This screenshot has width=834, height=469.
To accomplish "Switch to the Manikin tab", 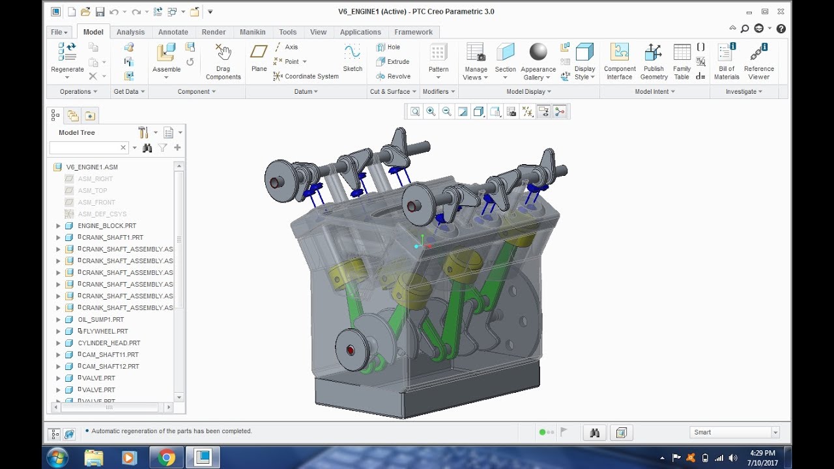I will 253,32.
